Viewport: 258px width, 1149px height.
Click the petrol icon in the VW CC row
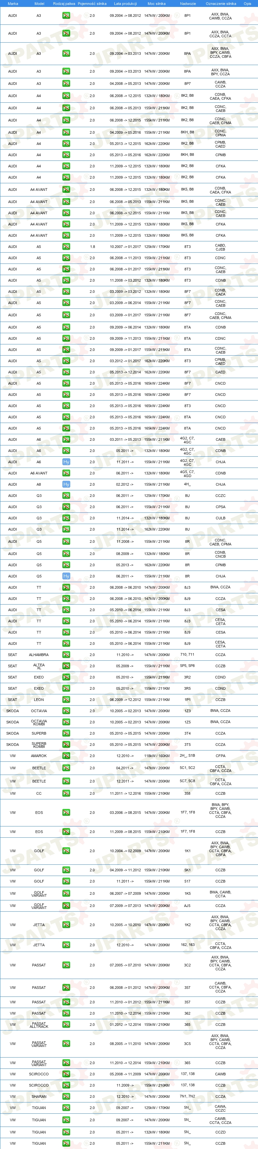66,793
